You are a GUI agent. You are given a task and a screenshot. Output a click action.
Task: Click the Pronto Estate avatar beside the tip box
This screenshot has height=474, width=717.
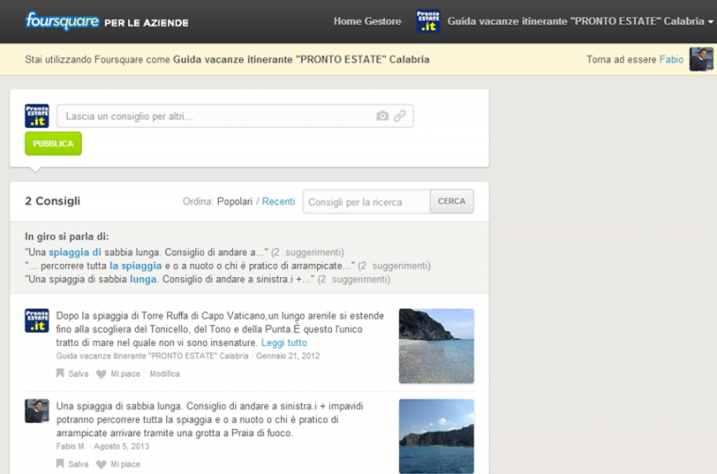[37, 116]
